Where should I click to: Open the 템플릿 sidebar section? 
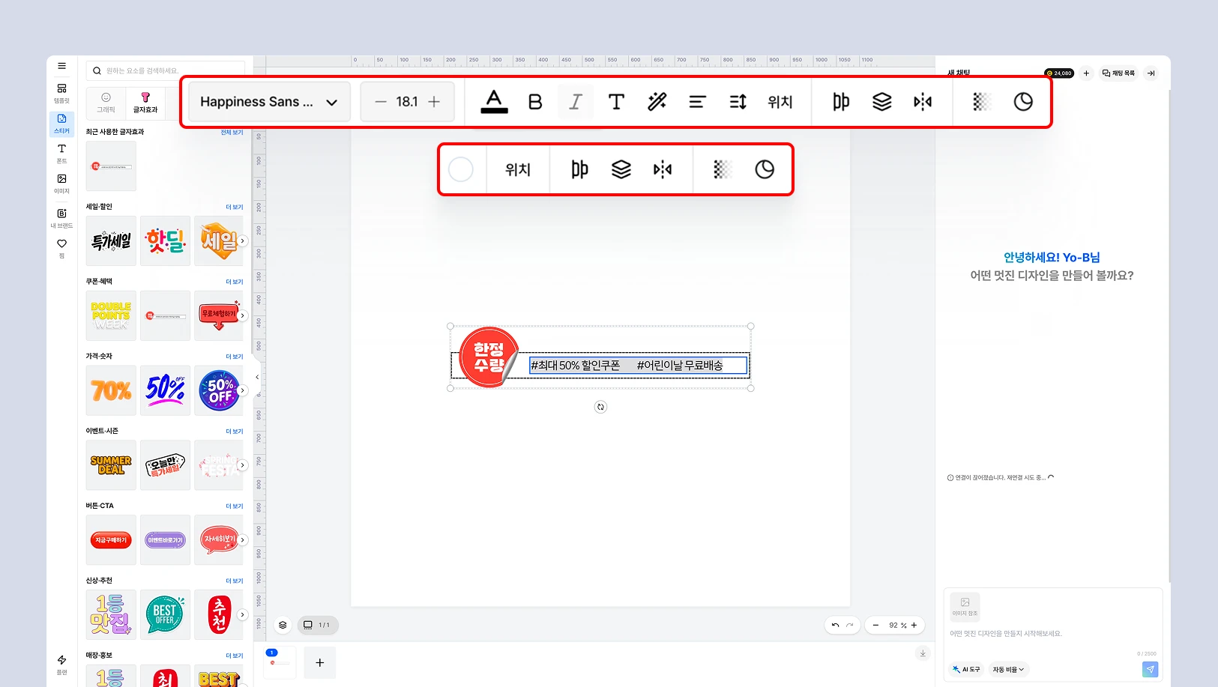point(61,94)
